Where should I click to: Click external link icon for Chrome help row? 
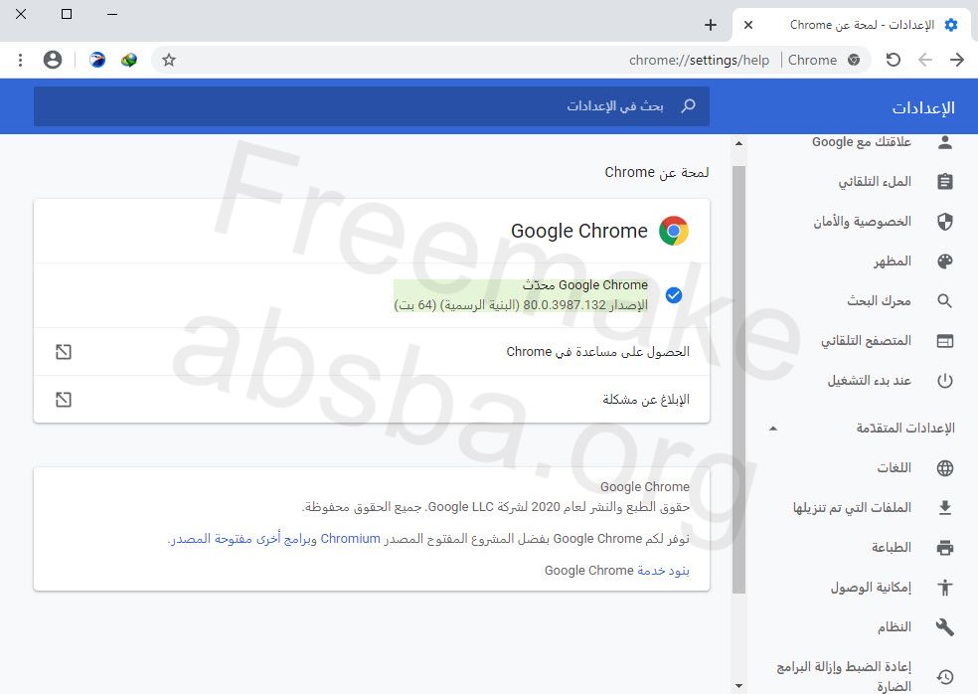64,352
